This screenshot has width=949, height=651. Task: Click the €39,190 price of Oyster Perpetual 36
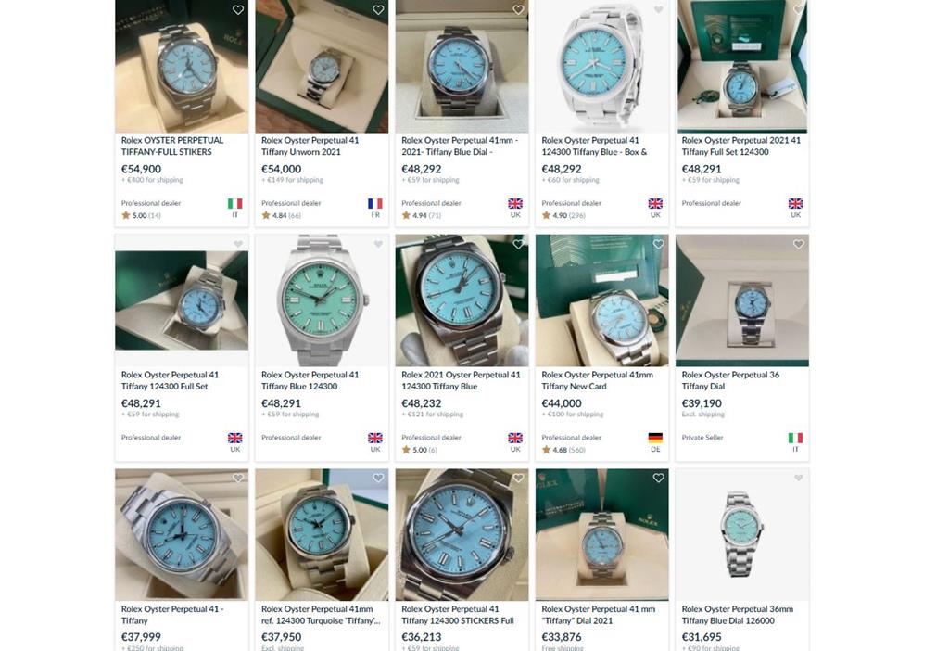702,403
